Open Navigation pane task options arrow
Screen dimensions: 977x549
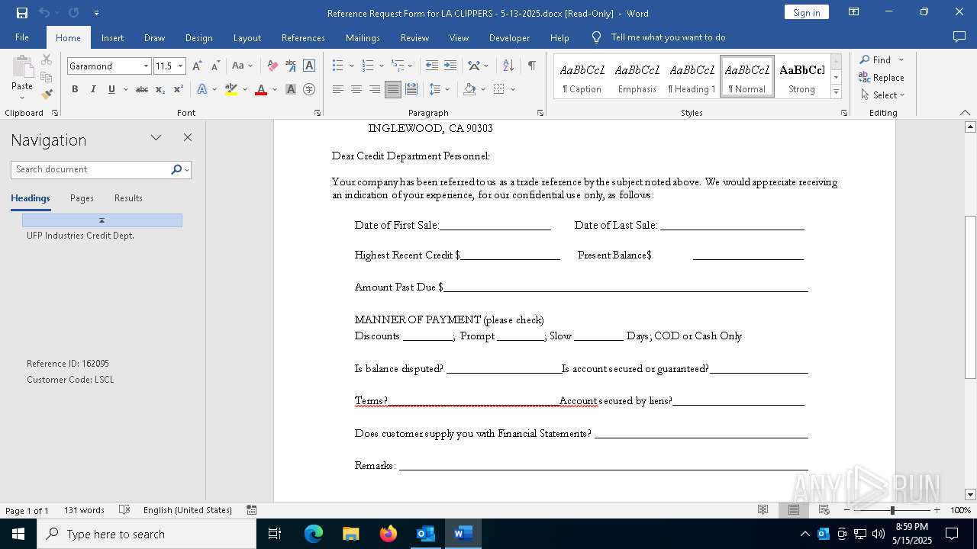(x=156, y=138)
